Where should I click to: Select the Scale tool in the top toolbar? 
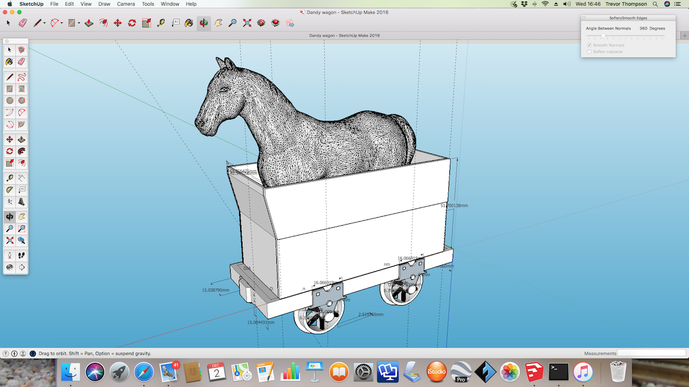coord(146,23)
